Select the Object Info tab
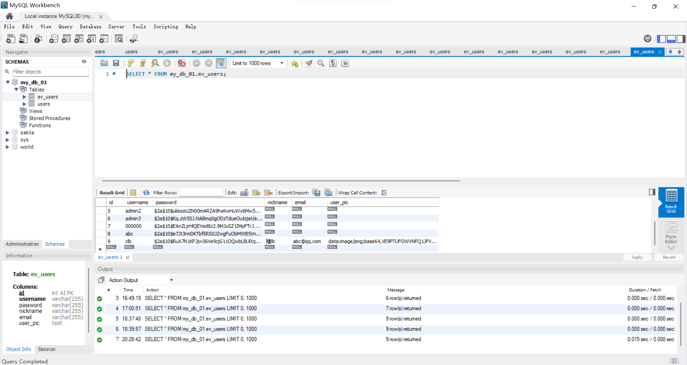 (18, 349)
